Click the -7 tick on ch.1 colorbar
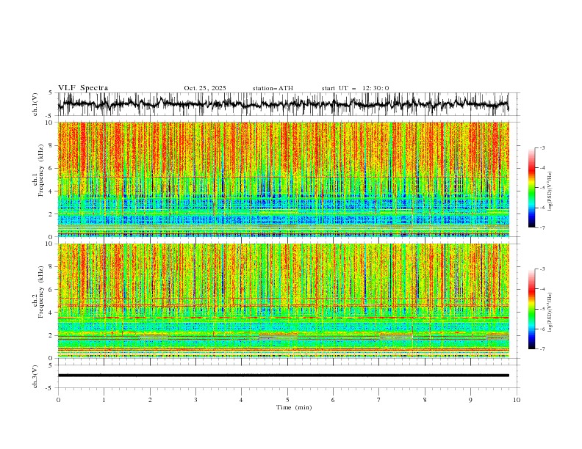This screenshot has height=449, width=582. (x=542, y=227)
